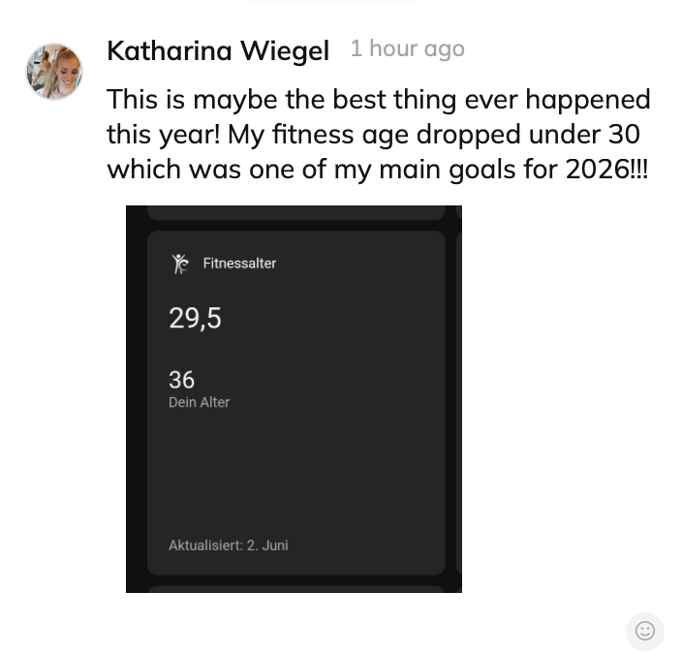Screen dimensions: 682x655
Task: Click the fitness age figure icon
Action: pos(180,264)
